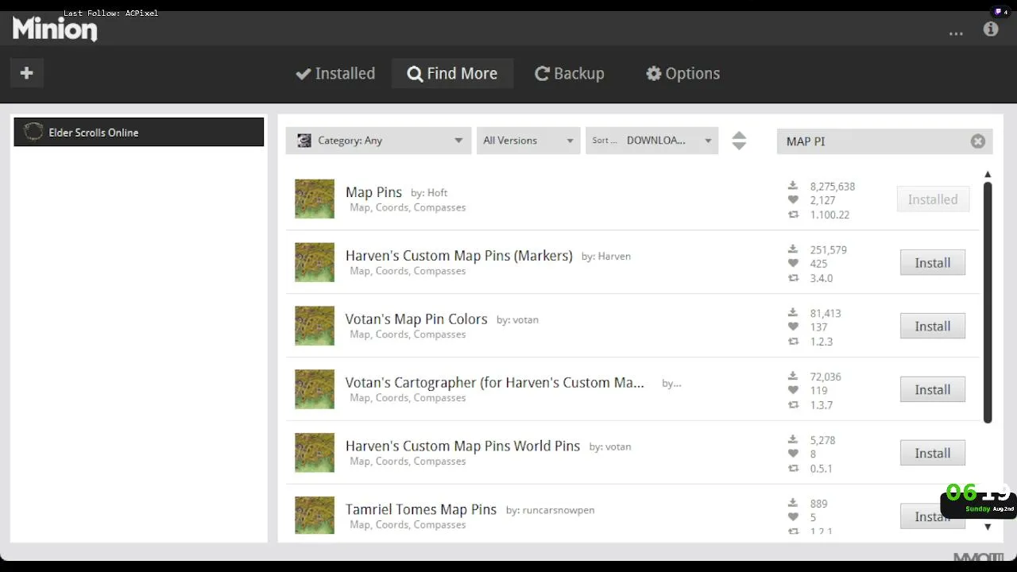
Task: Open the Map Pins addon title
Action: click(373, 192)
